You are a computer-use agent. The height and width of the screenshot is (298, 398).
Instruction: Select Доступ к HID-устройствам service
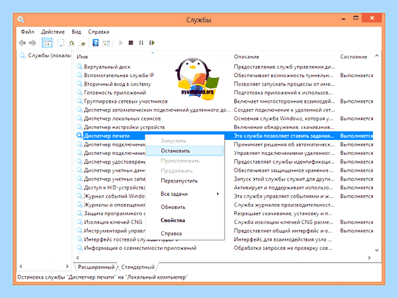[x=114, y=188]
